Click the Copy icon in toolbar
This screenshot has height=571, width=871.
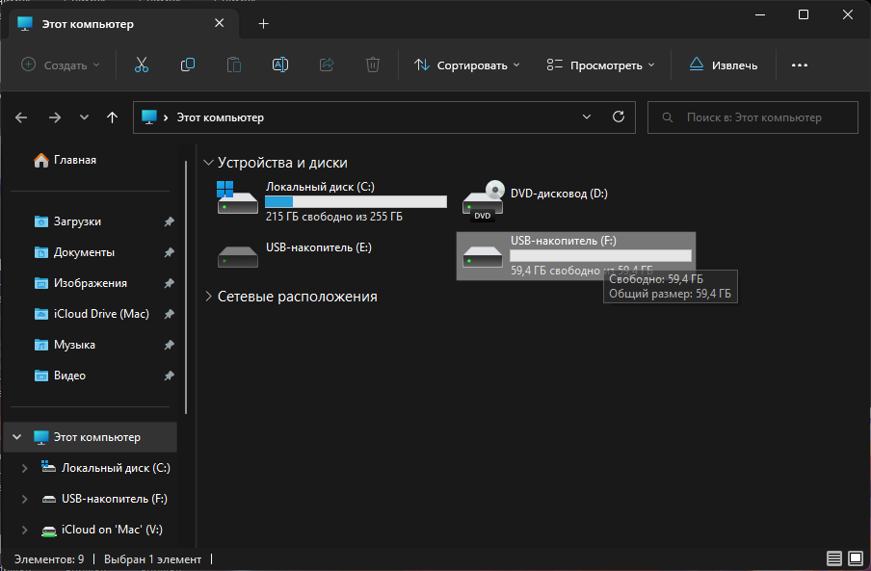(x=188, y=65)
